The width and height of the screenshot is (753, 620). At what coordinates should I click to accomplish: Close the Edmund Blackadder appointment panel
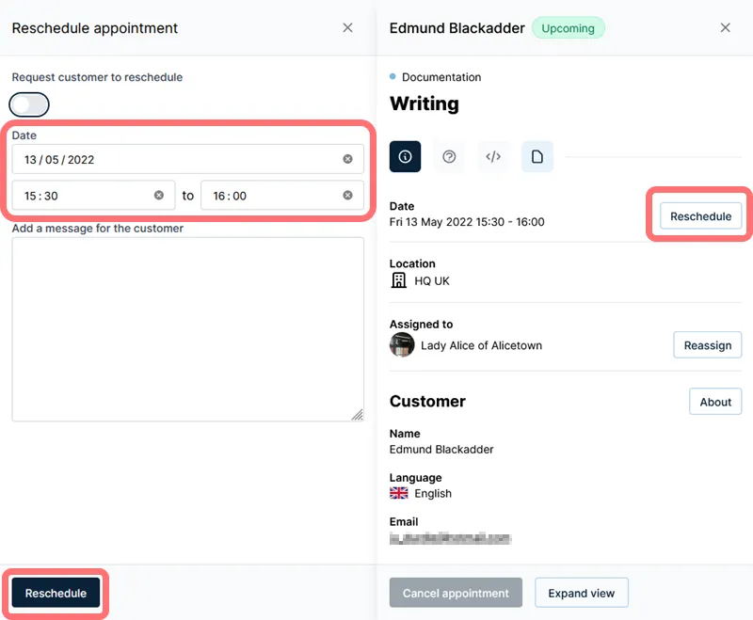(x=725, y=28)
